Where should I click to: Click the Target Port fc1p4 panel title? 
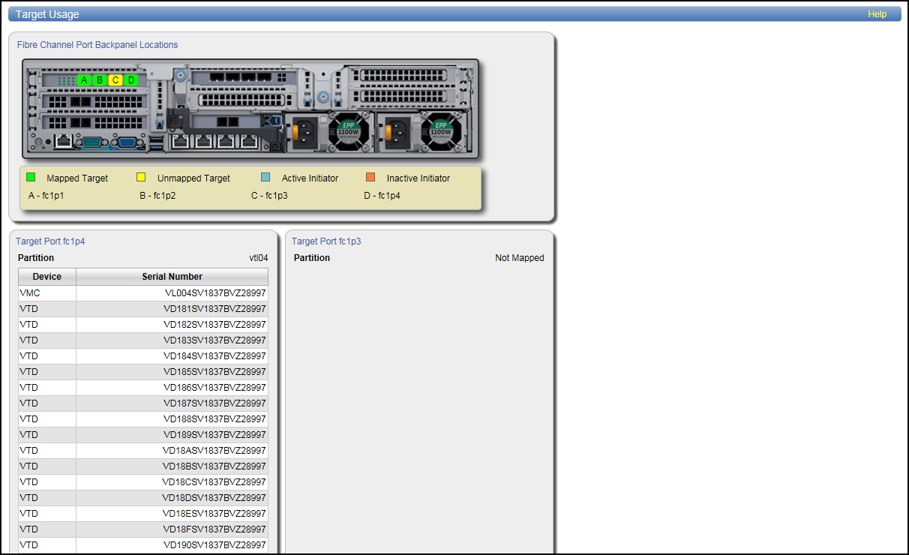tap(50, 241)
